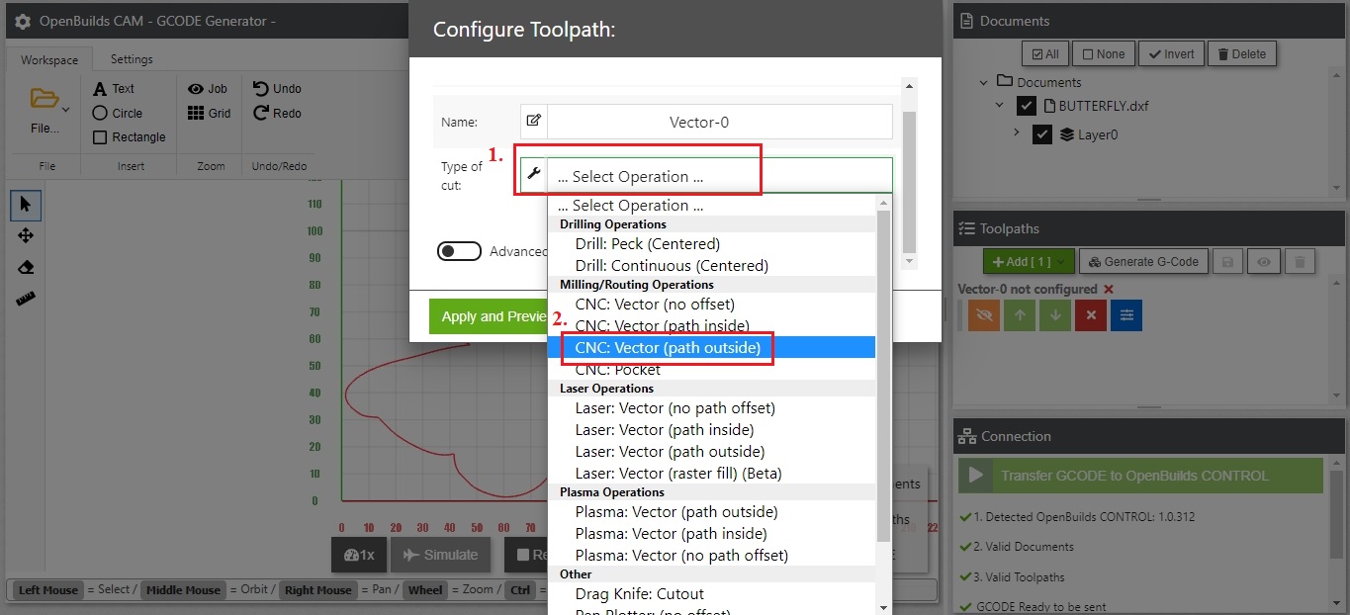Switch to the Workspace tab

(x=49, y=60)
